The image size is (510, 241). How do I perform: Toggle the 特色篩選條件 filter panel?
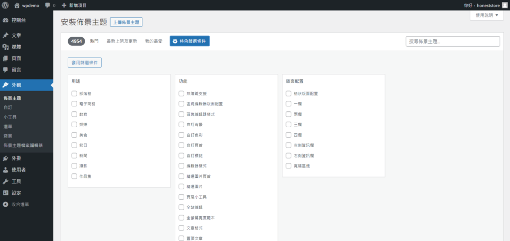click(x=189, y=41)
